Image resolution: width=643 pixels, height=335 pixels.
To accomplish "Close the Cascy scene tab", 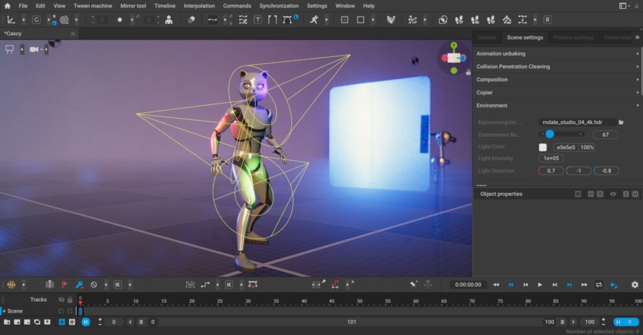I will (73, 34).
